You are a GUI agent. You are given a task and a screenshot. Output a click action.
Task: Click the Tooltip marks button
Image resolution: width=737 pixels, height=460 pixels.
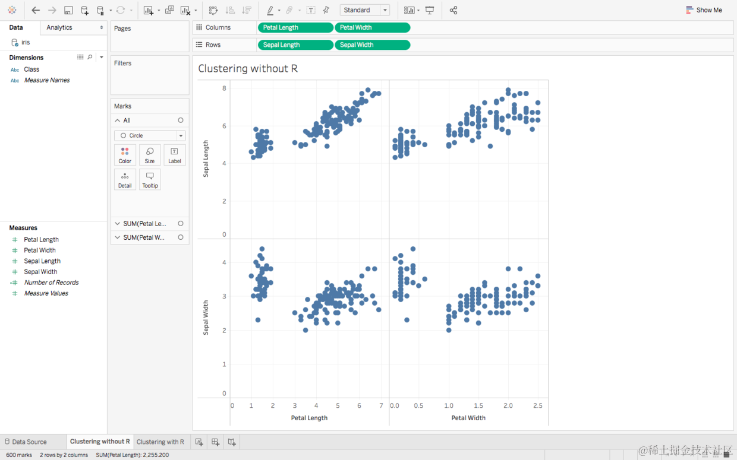tap(150, 180)
